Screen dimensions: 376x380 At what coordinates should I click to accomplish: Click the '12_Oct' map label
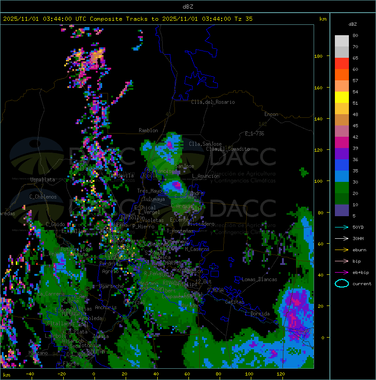click(203, 282)
